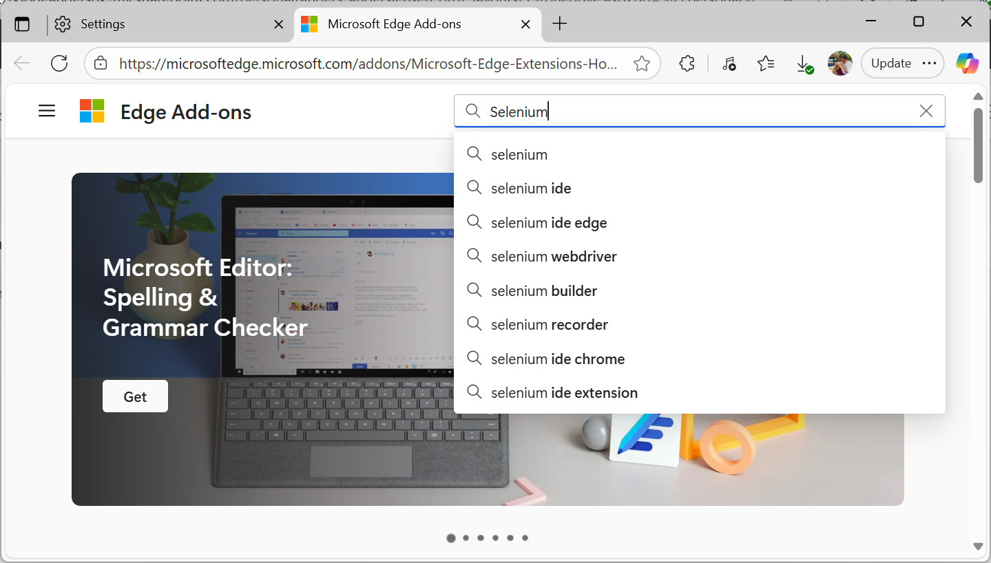The width and height of the screenshot is (991, 563).
Task: Open the Extensions puzzle piece icon
Action: (687, 63)
